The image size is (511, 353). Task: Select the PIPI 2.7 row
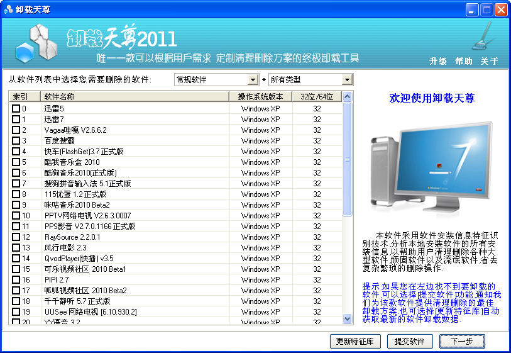[176, 279]
